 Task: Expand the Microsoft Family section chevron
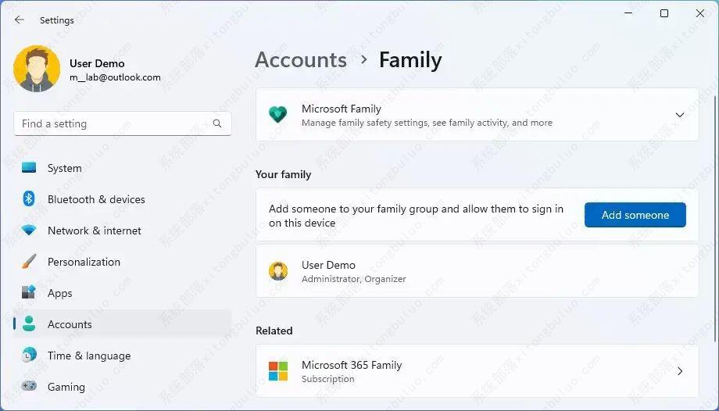point(679,115)
